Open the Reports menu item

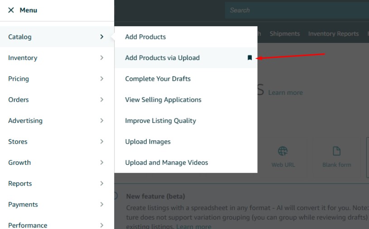(57, 183)
